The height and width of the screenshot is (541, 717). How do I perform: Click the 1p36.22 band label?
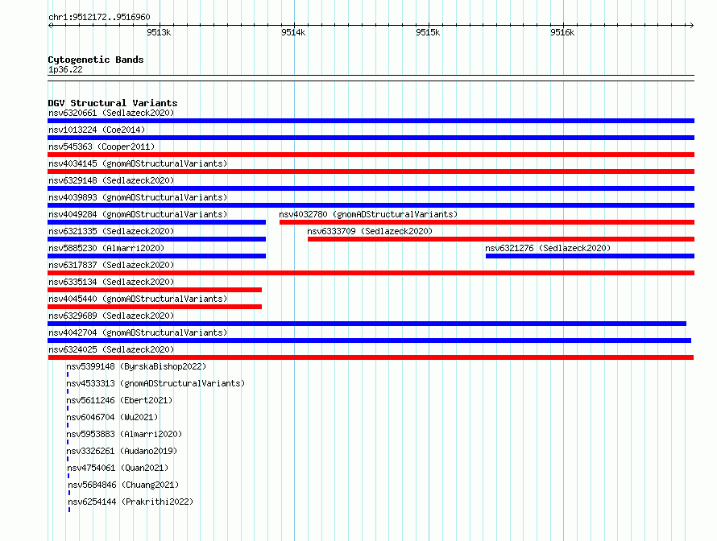click(x=65, y=70)
